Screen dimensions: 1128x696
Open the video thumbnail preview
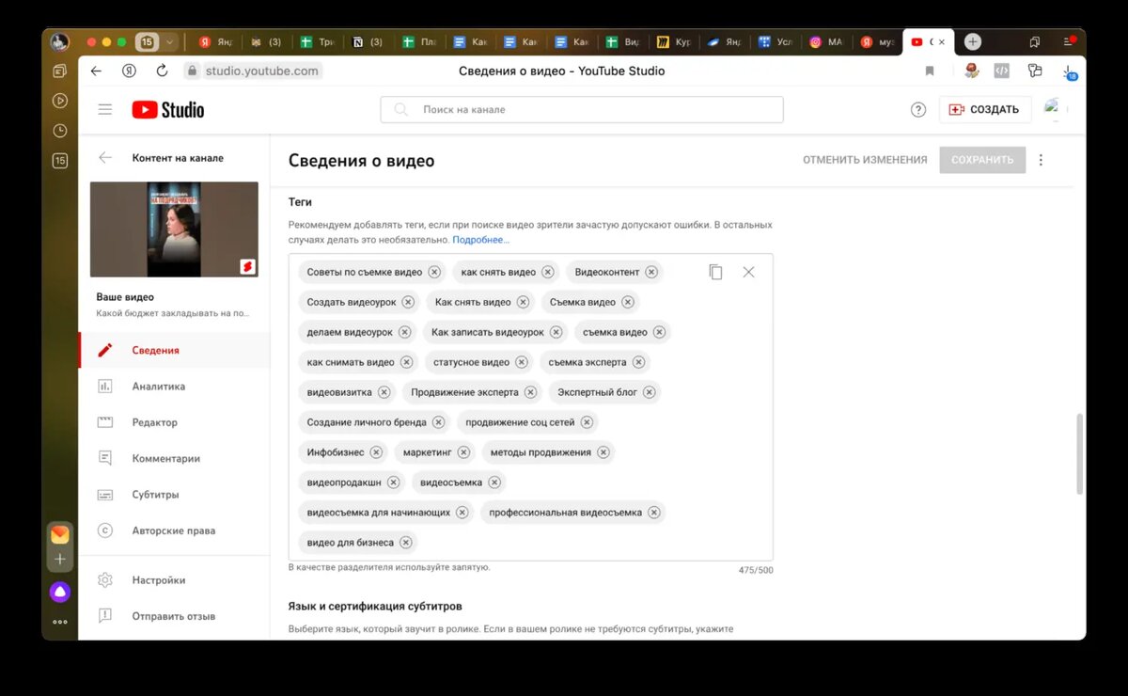174,229
